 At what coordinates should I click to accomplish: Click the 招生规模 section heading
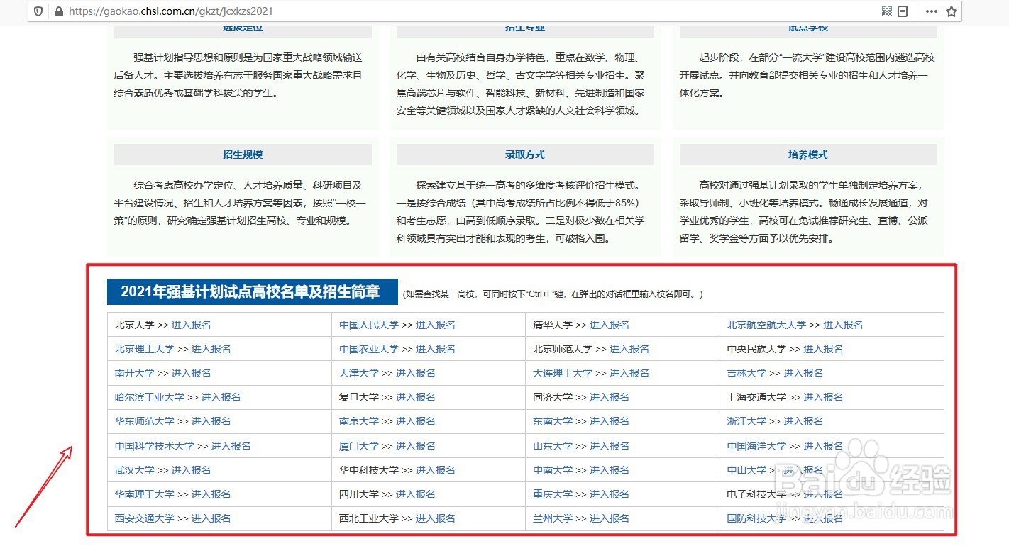[243, 155]
